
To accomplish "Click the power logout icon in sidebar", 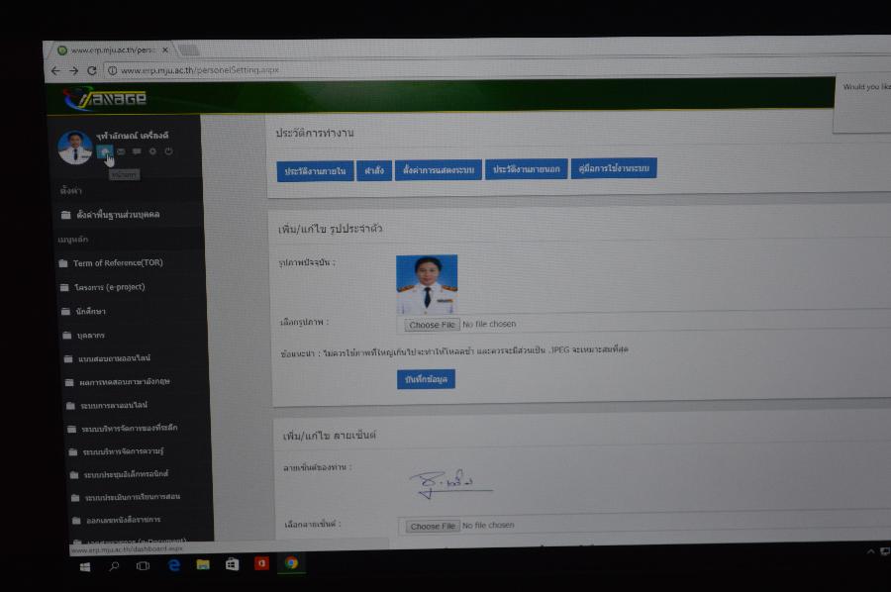I will click(x=168, y=151).
